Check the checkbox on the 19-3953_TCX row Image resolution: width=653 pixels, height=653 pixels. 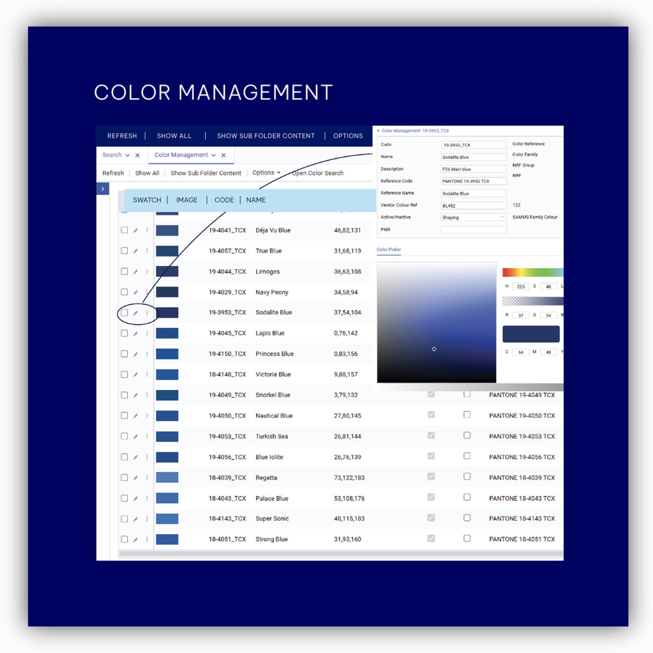[x=125, y=313]
